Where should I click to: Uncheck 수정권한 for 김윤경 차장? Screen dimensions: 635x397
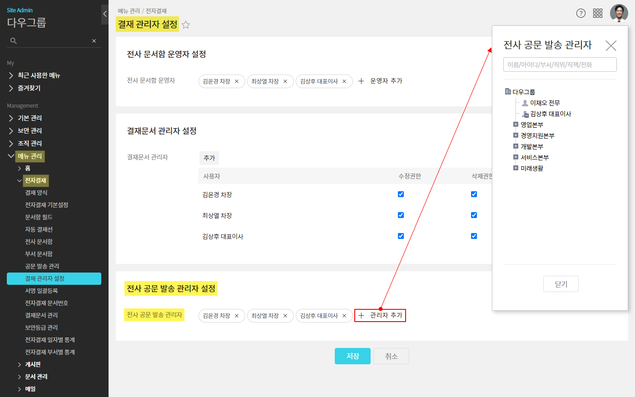[401, 194]
